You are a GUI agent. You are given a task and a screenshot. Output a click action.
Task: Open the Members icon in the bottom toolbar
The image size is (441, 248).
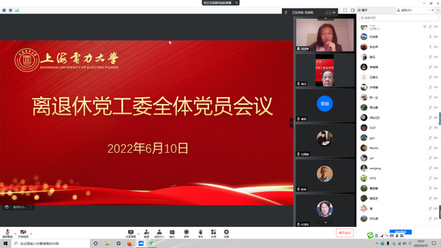click(159, 234)
